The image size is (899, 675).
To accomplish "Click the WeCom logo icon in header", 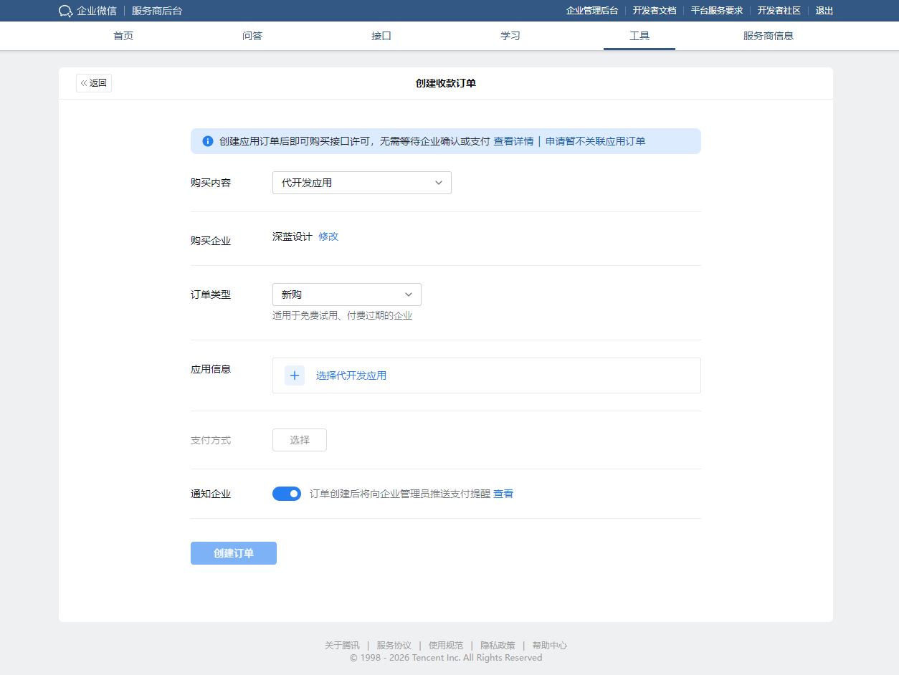I will pos(66,11).
